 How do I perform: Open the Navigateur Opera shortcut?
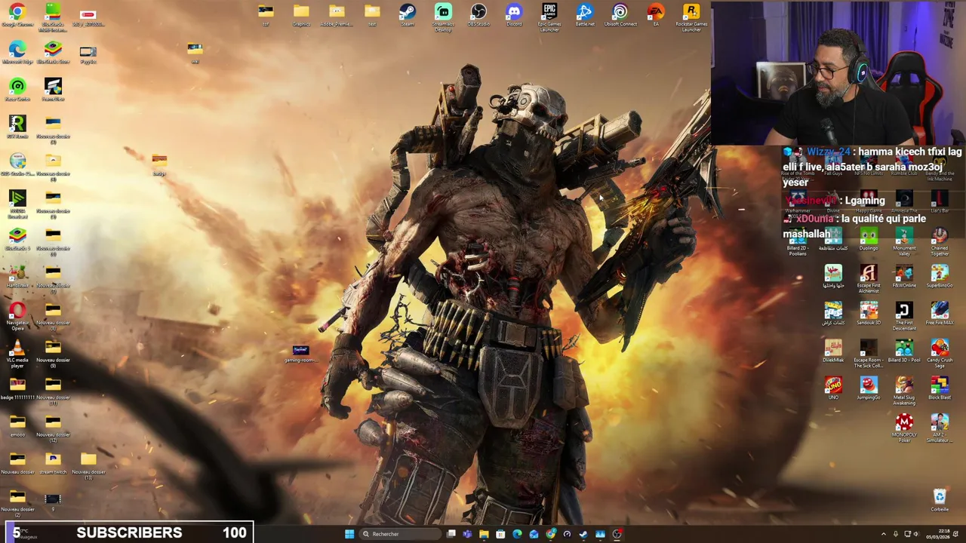pos(17,316)
